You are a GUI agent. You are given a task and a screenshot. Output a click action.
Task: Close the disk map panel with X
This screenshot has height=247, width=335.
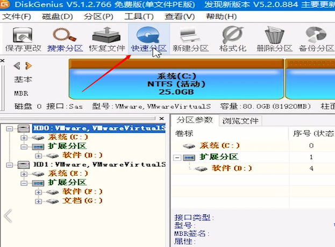coord(2,61)
